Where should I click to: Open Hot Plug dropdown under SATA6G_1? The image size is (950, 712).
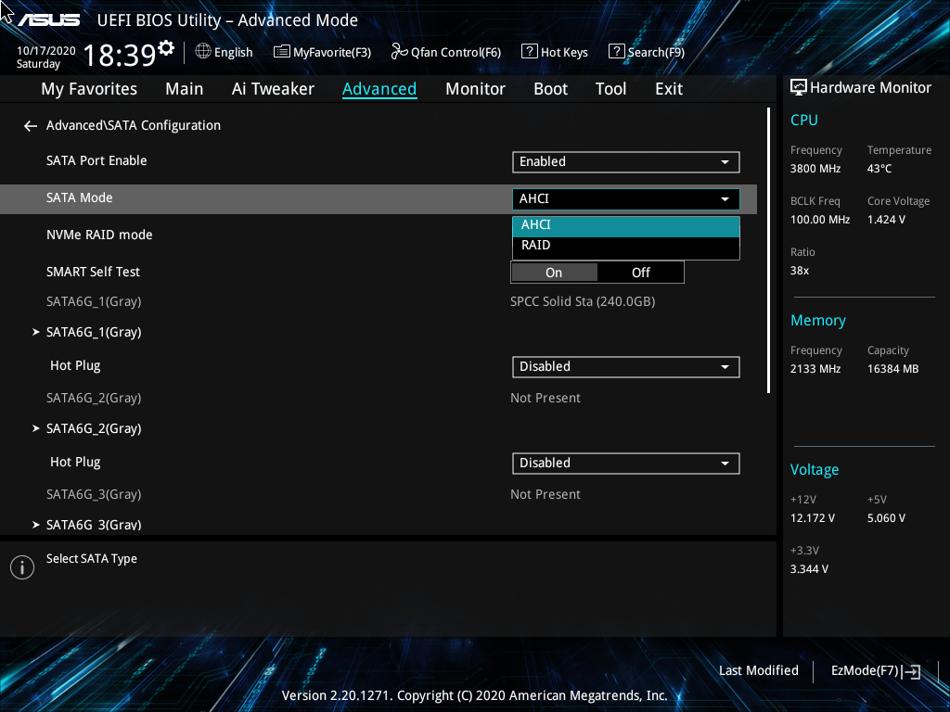(626, 367)
